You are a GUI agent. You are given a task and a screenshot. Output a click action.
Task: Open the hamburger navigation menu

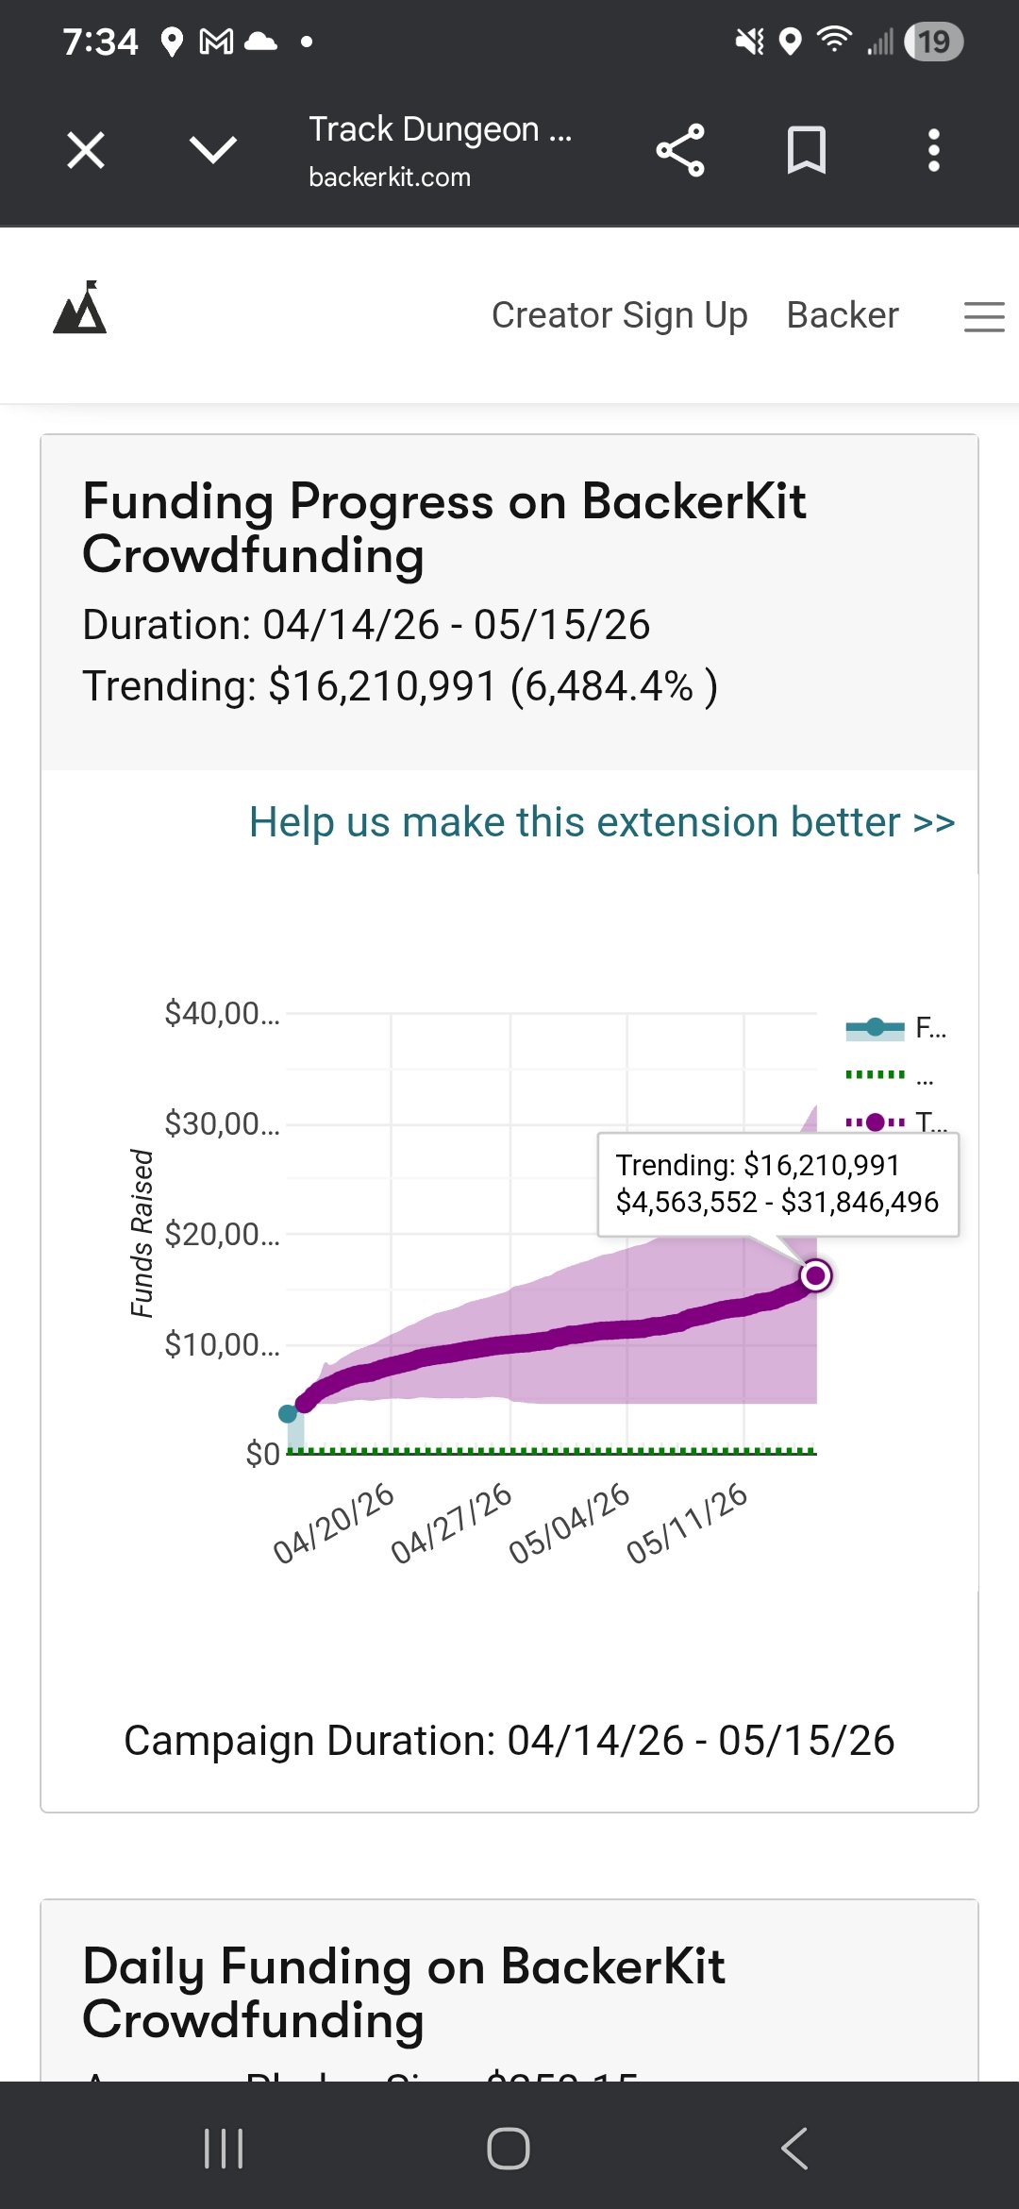pyautogui.click(x=983, y=316)
